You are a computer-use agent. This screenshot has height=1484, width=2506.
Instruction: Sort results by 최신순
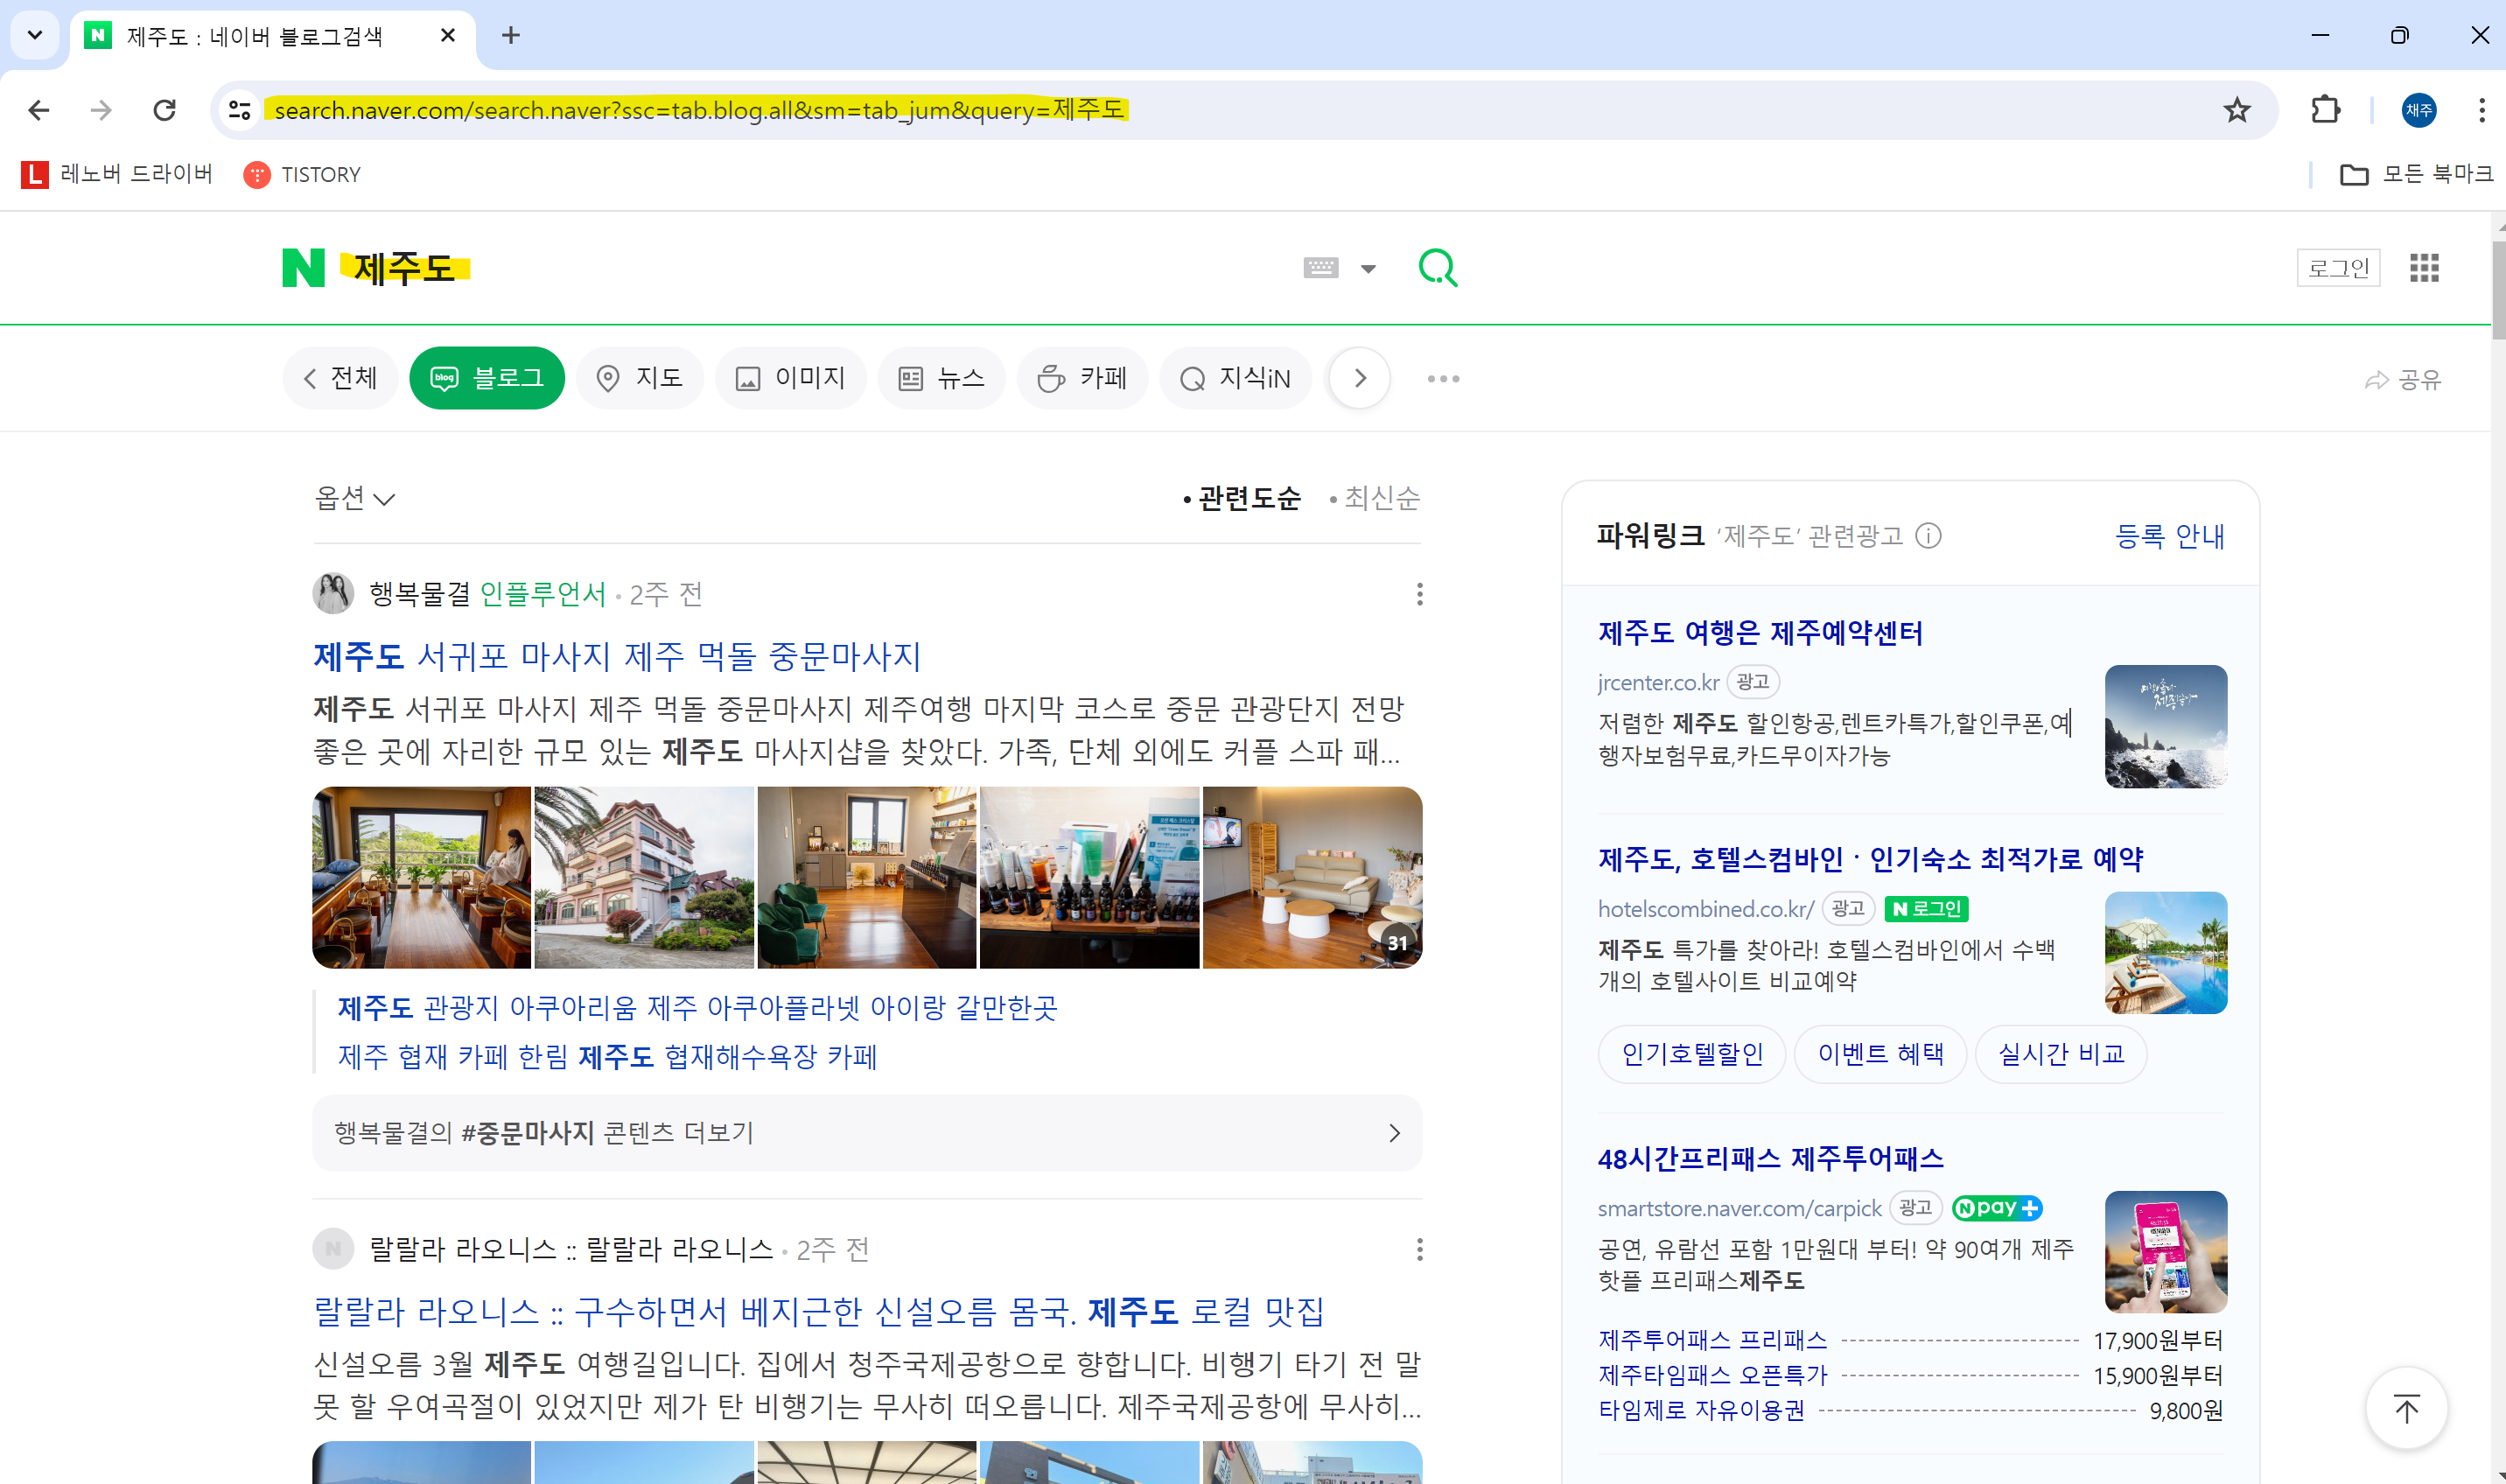click(x=1375, y=498)
